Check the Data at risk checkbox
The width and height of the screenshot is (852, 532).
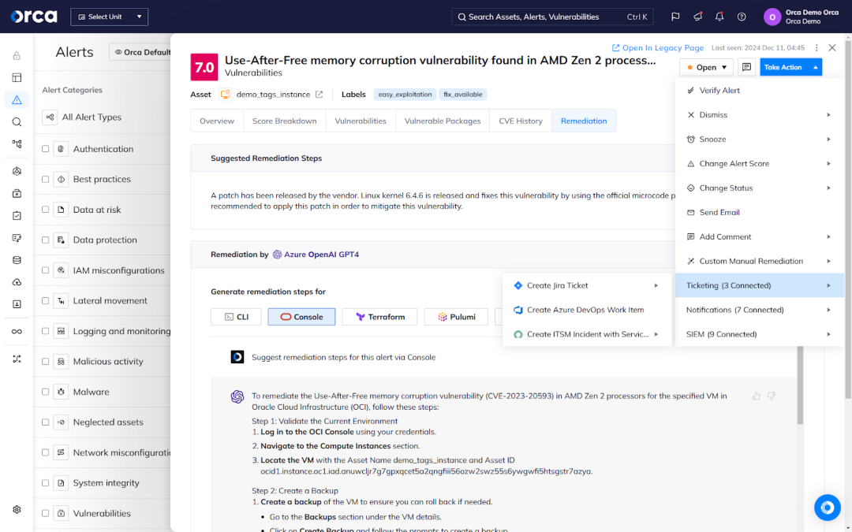point(46,210)
